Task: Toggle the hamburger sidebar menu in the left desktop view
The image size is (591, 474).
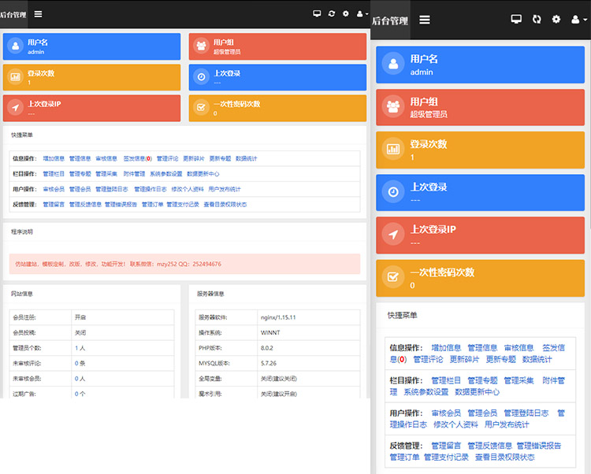Action: 38,14
